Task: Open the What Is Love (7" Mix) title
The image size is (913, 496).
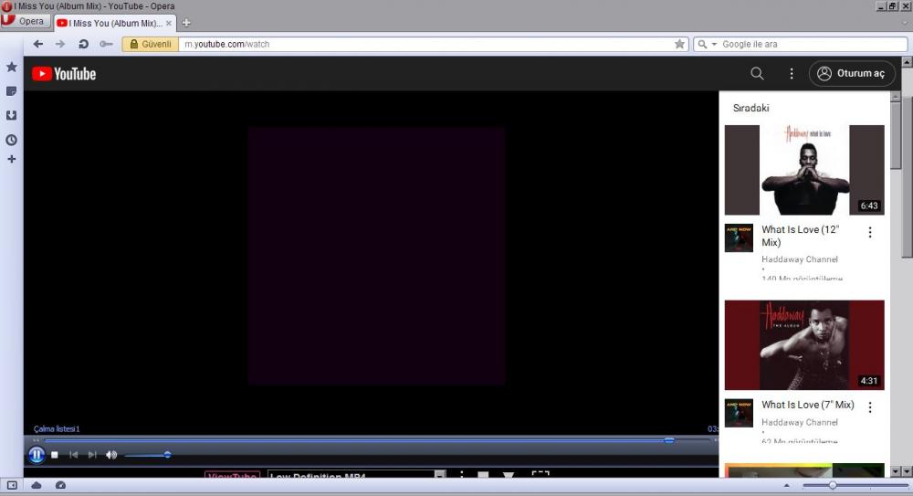Action: point(808,405)
